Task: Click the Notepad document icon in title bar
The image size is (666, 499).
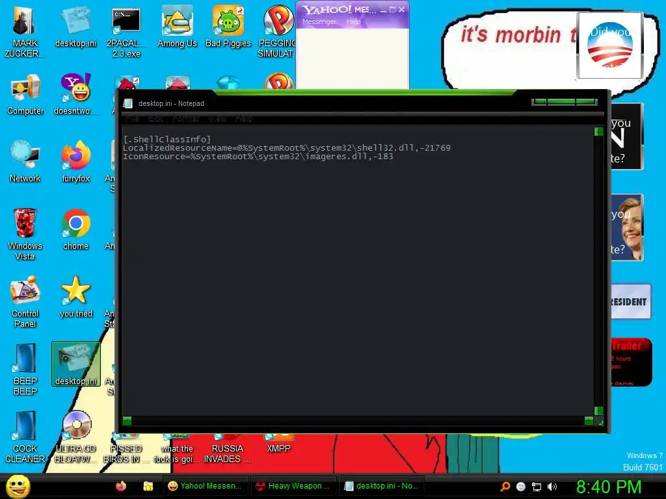Action: pos(128,103)
